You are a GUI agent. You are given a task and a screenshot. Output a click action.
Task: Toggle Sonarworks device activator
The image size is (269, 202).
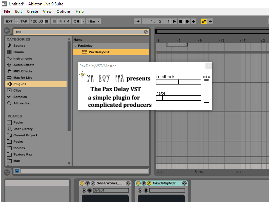tap(82, 183)
